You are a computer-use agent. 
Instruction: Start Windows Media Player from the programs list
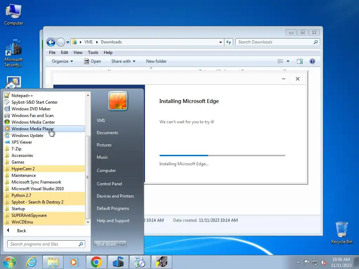(x=44, y=129)
